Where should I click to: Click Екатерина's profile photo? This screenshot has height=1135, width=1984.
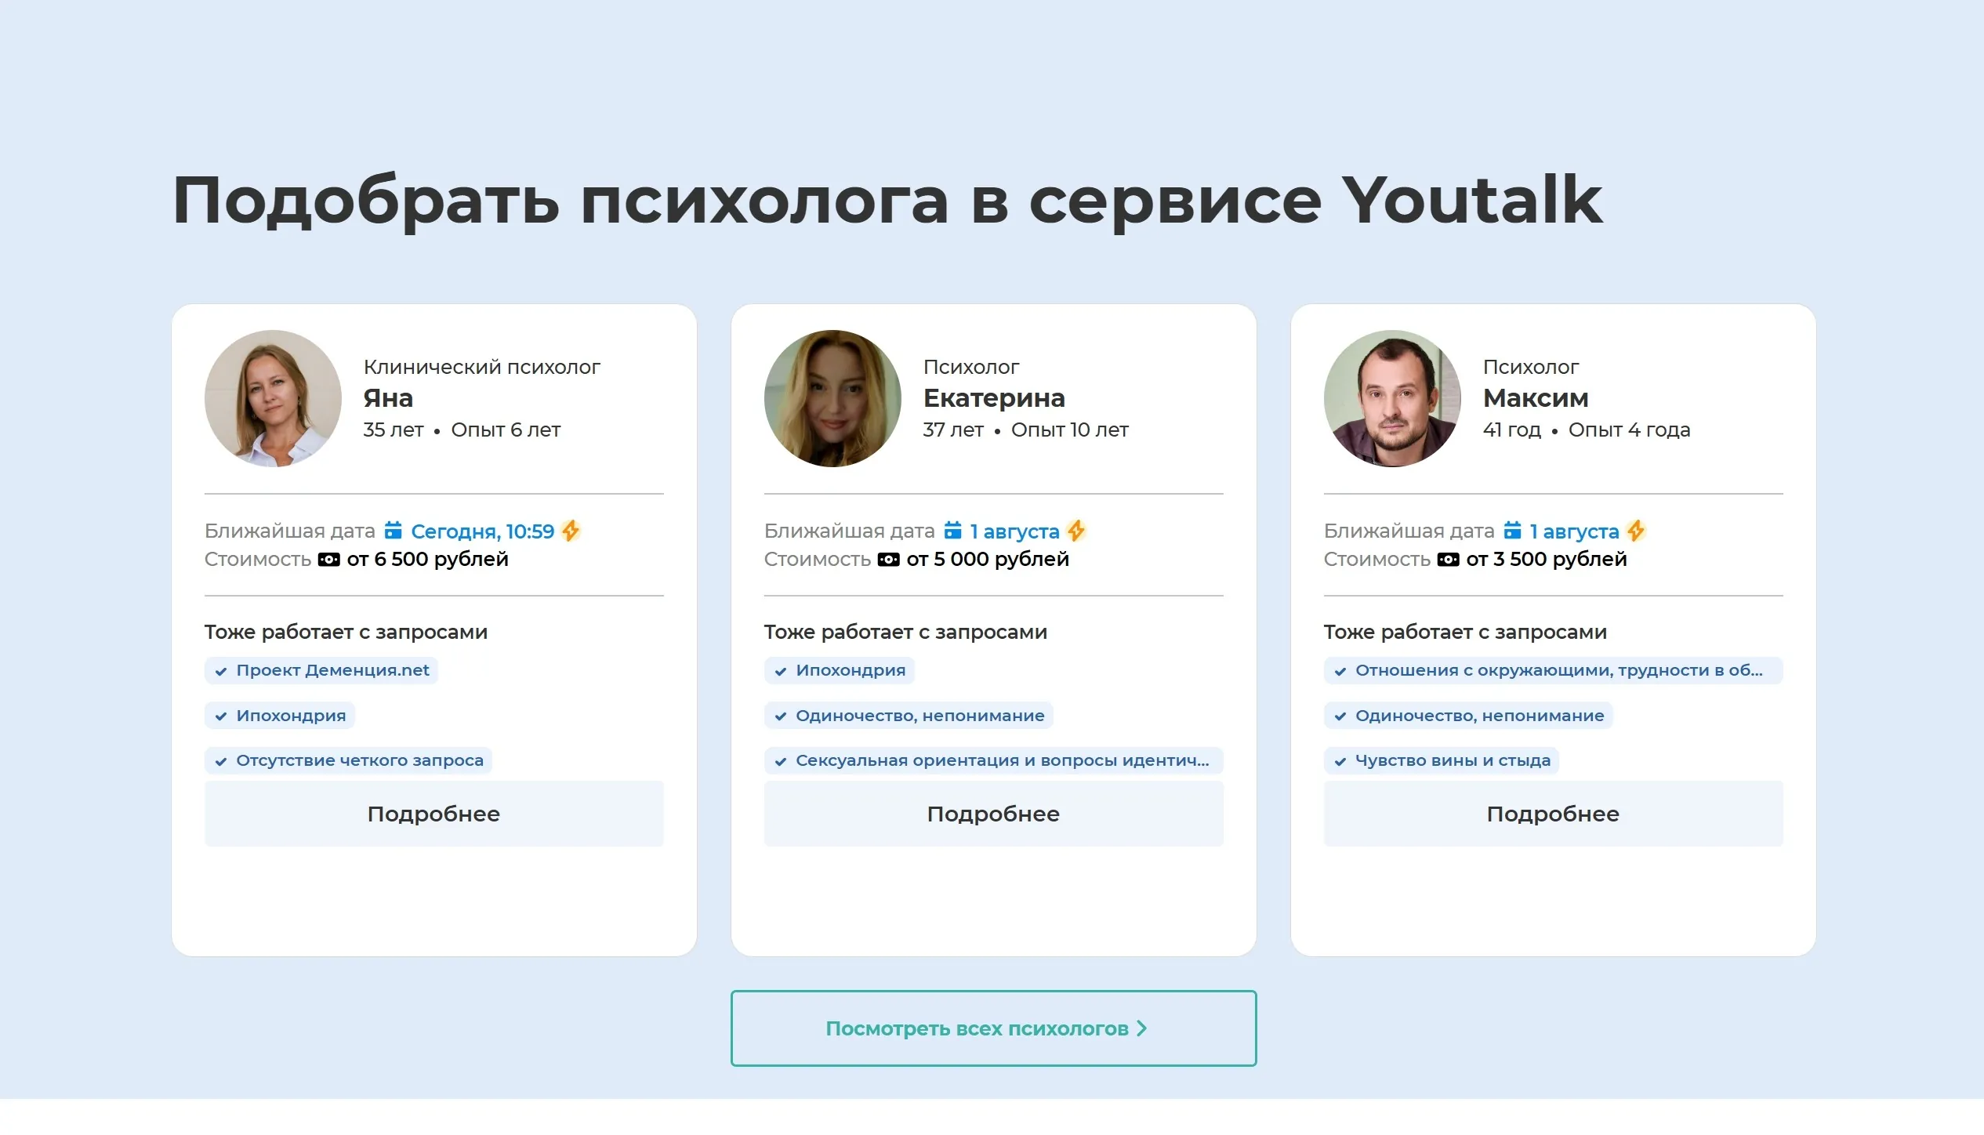pos(832,398)
